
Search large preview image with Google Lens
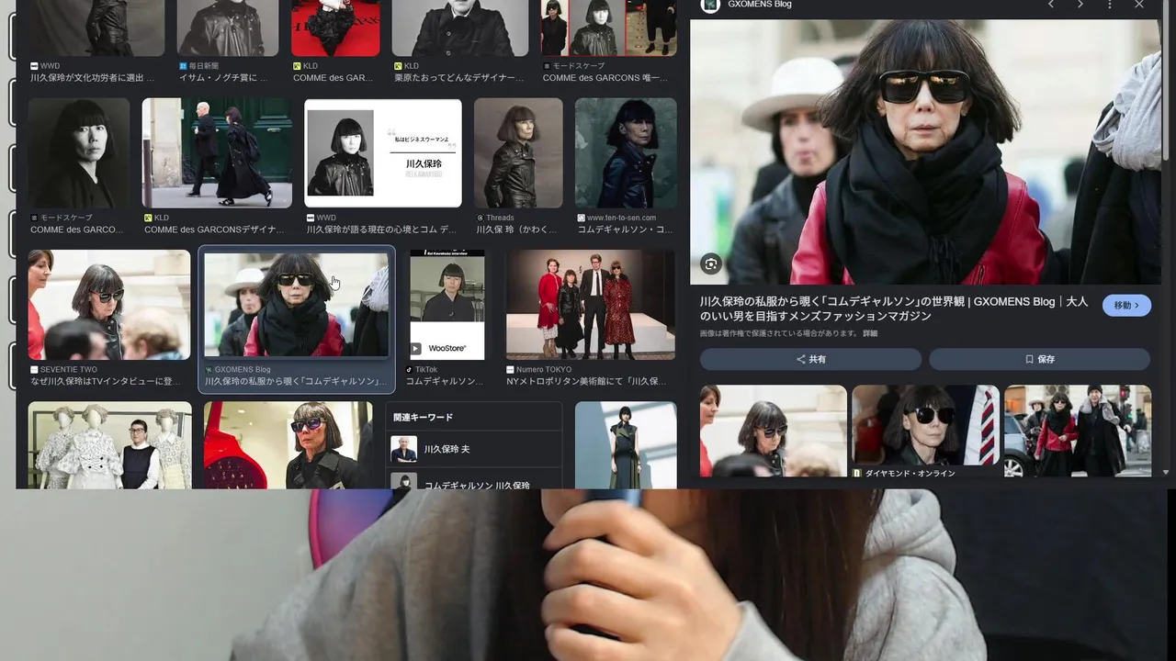[710, 264]
